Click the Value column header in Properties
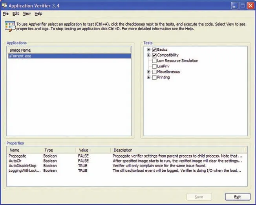 click(x=93, y=150)
